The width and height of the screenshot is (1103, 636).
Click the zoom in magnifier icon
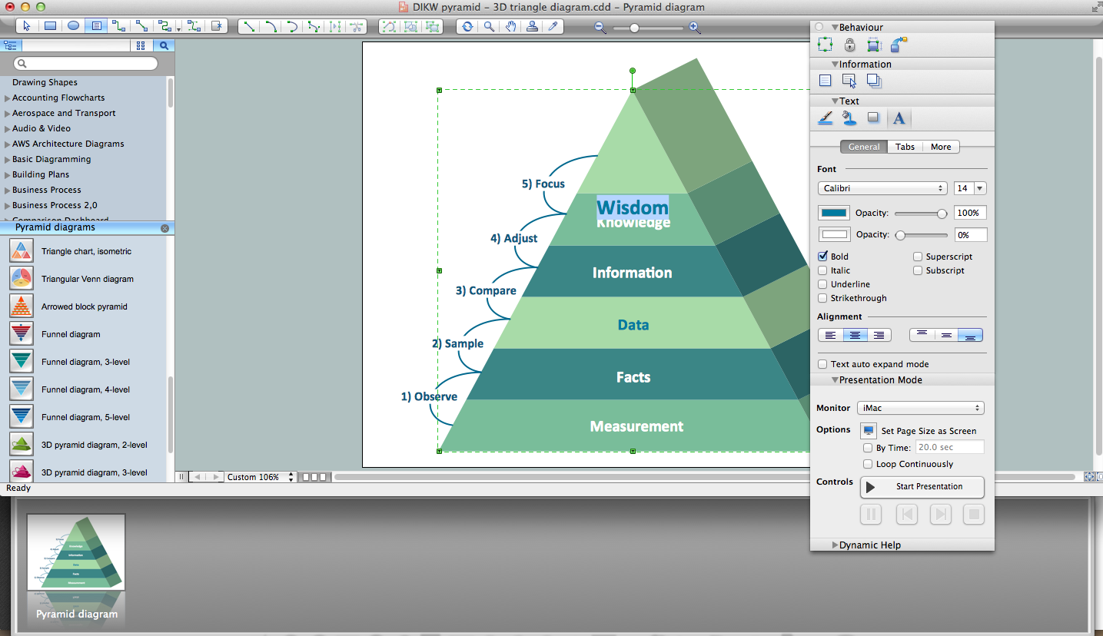[694, 28]
